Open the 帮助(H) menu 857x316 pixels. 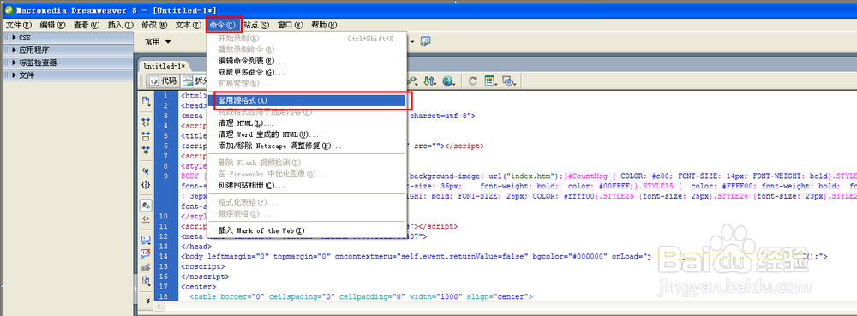click(x=324, y=25)
